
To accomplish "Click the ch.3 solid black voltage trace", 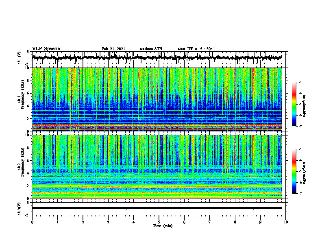I will click(157, 208).
